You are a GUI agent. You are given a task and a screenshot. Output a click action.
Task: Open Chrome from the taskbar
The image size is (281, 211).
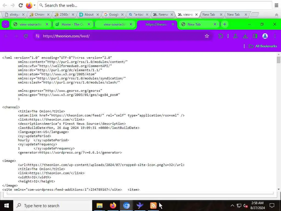[x=126, y=206]
